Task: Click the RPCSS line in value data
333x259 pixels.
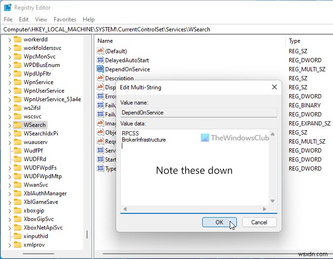Action: click(130, 134)
